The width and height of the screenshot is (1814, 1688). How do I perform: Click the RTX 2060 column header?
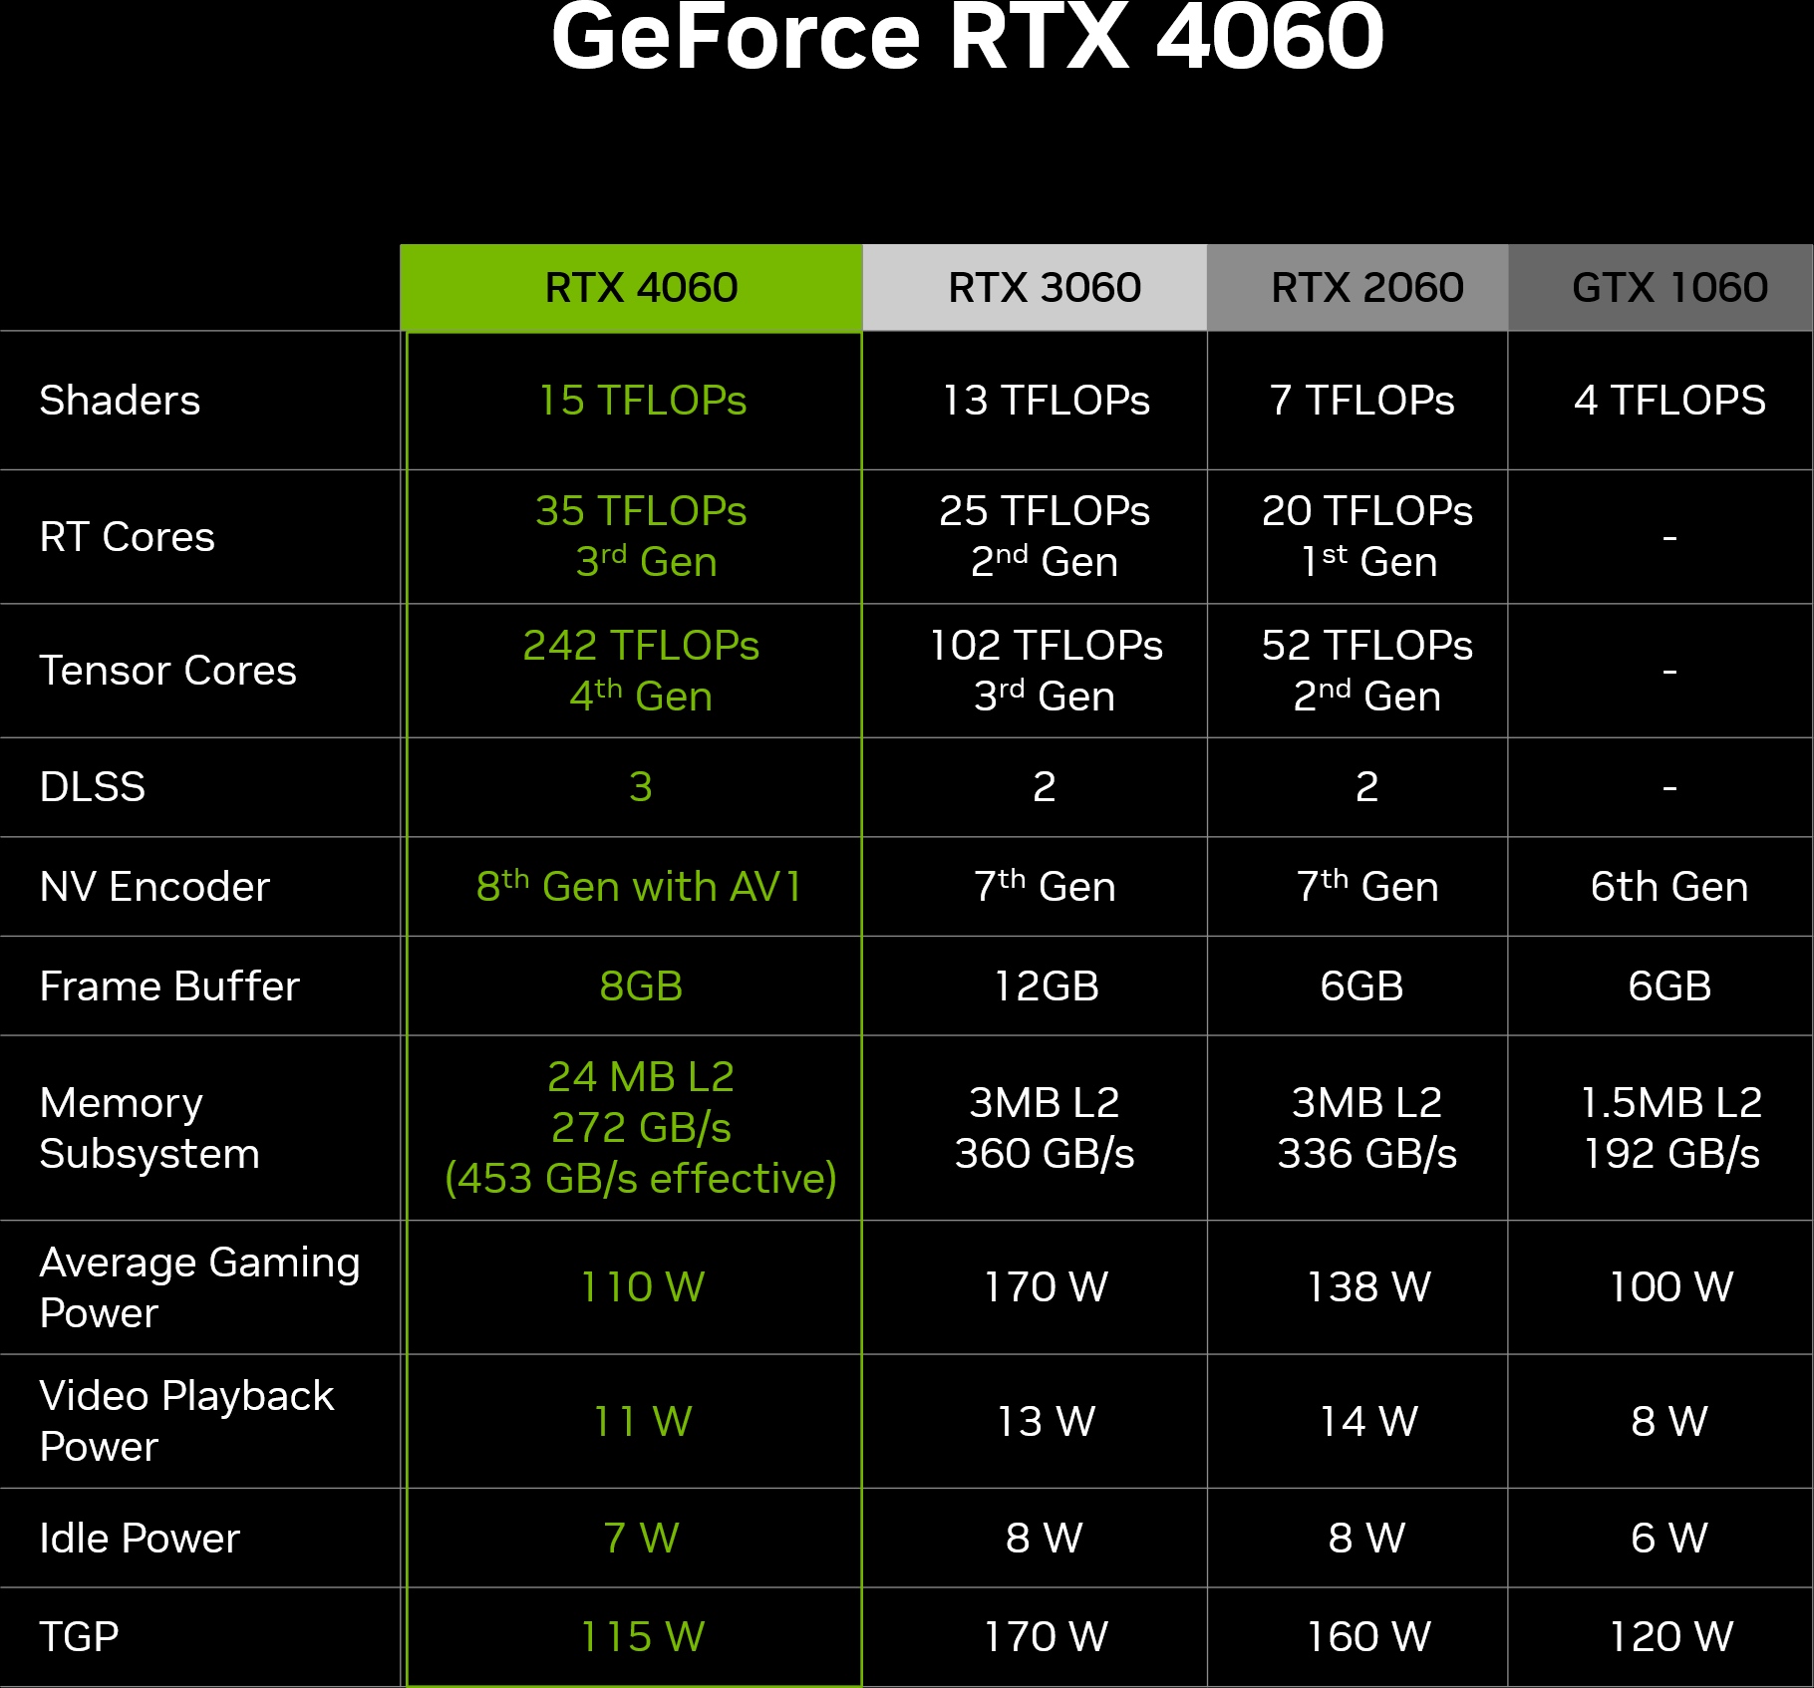click(x=1366, y=288)
